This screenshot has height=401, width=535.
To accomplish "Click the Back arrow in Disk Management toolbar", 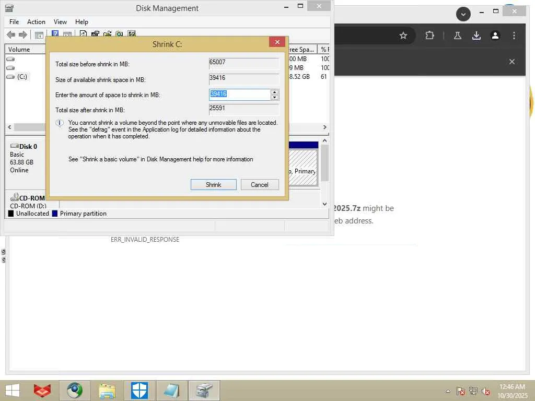I will pos(11,34).
